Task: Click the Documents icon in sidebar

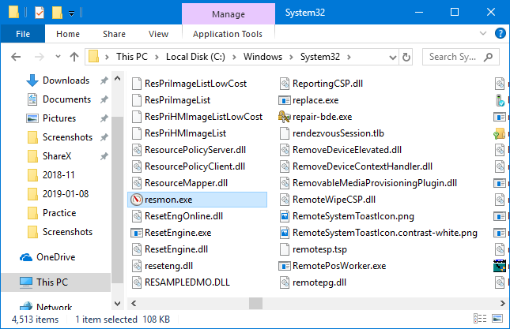Action: (32, 99)
